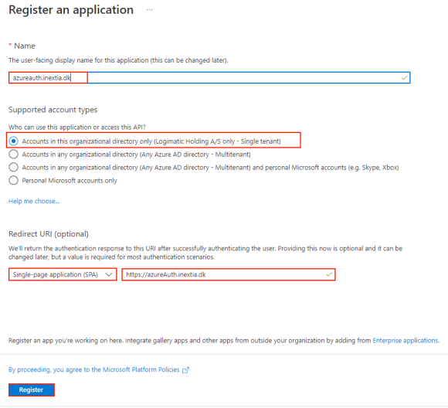The height and width of the screenshot is (408, 448).
Task: Click the Redirect URI (optional) heading
Action: tap(49, 234)
